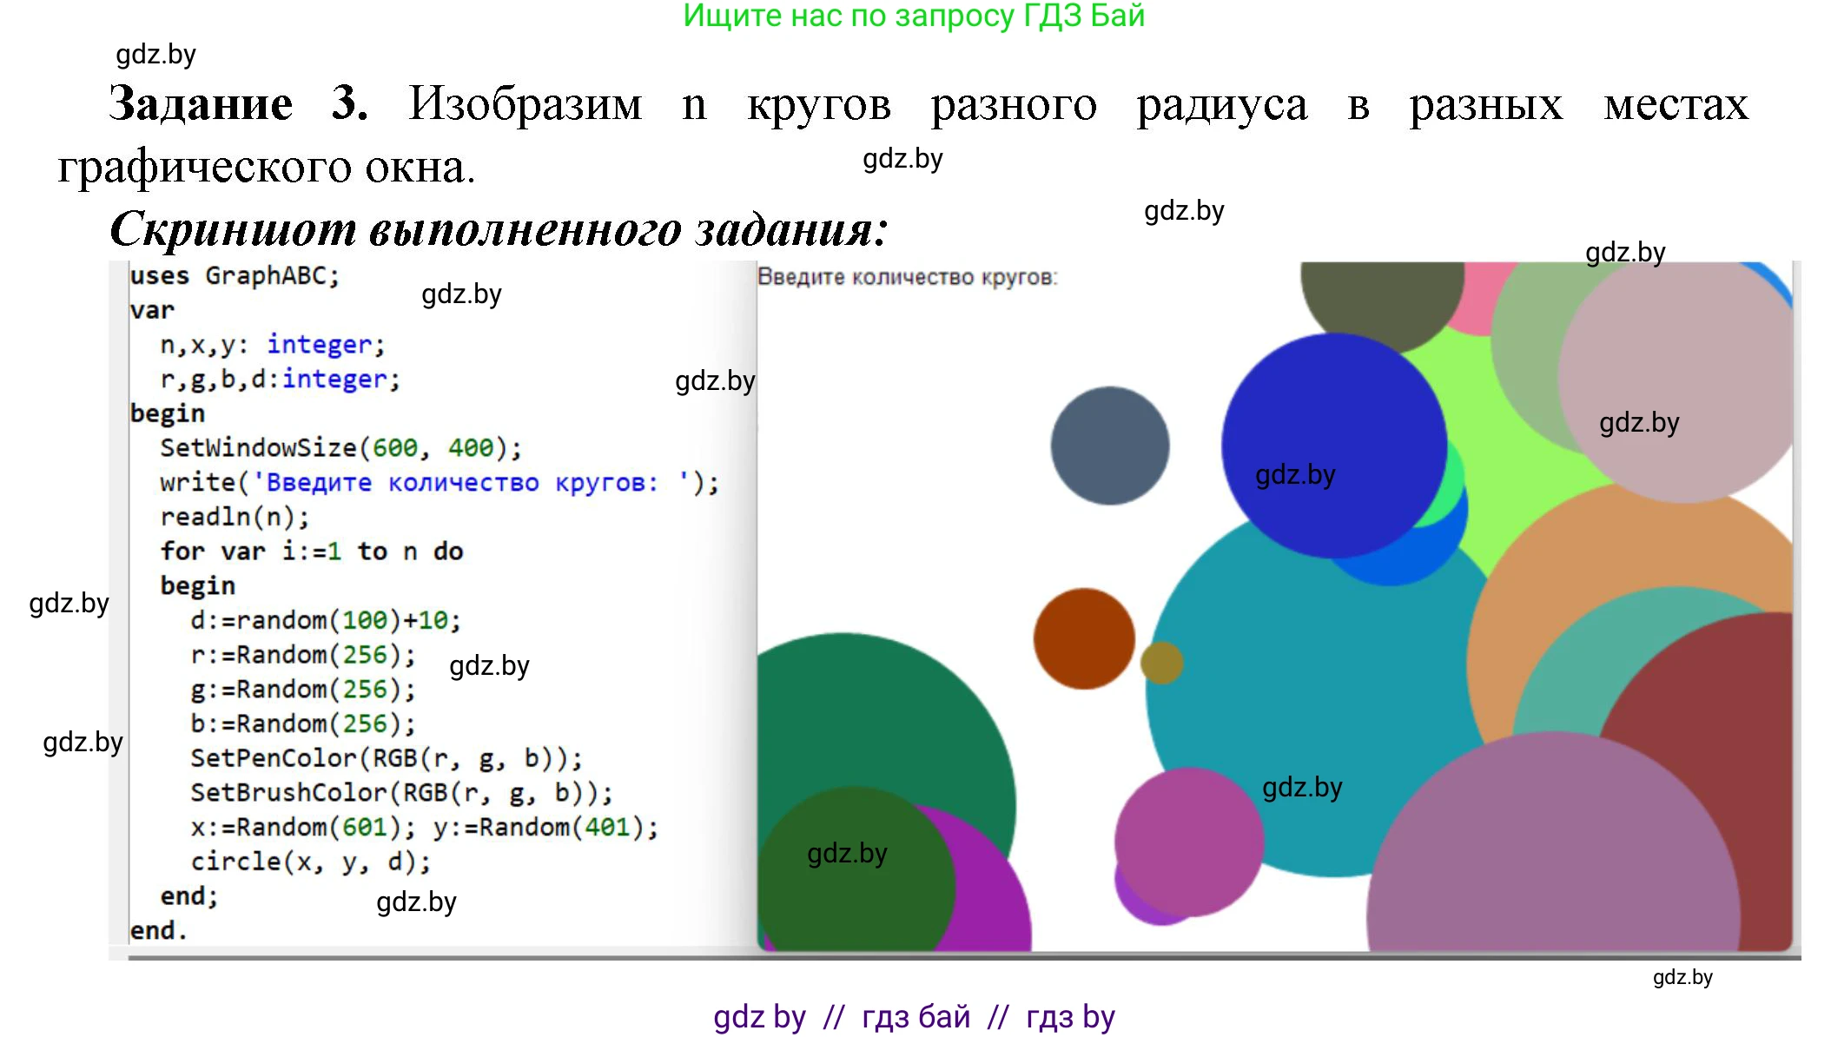The width and height of the screenshot is (1831, 1037).
Task: Expand the uses GraphABC code line
Action: tap(235, 276)
